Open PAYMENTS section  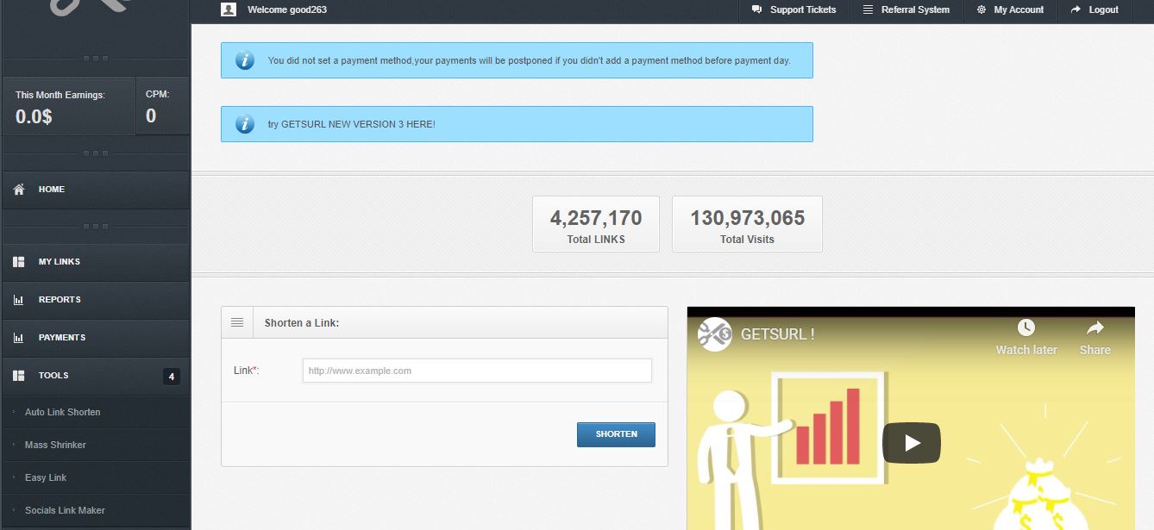tap(96, 338)
